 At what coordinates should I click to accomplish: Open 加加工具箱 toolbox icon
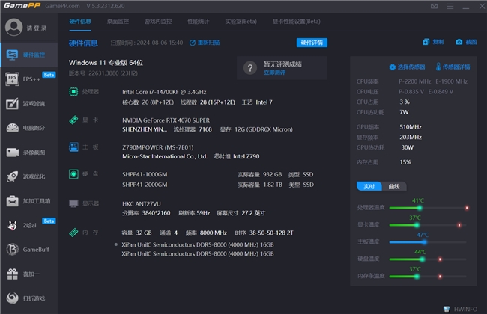[x=13, y=201]
